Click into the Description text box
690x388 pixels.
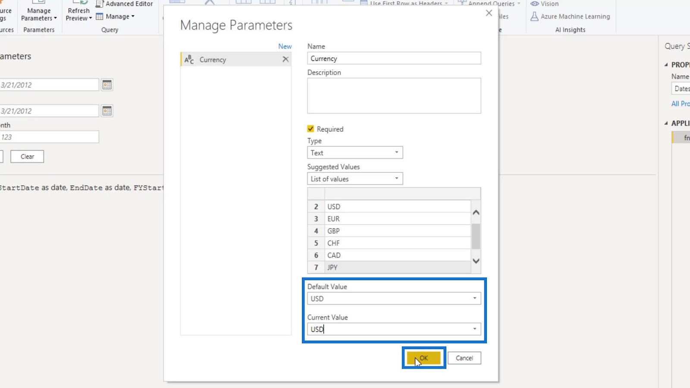394,96
